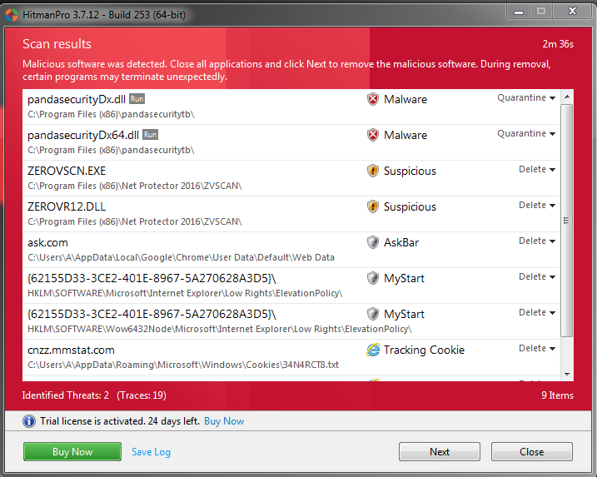Click the Save Log link
The image size is (597, 477).
152,452
